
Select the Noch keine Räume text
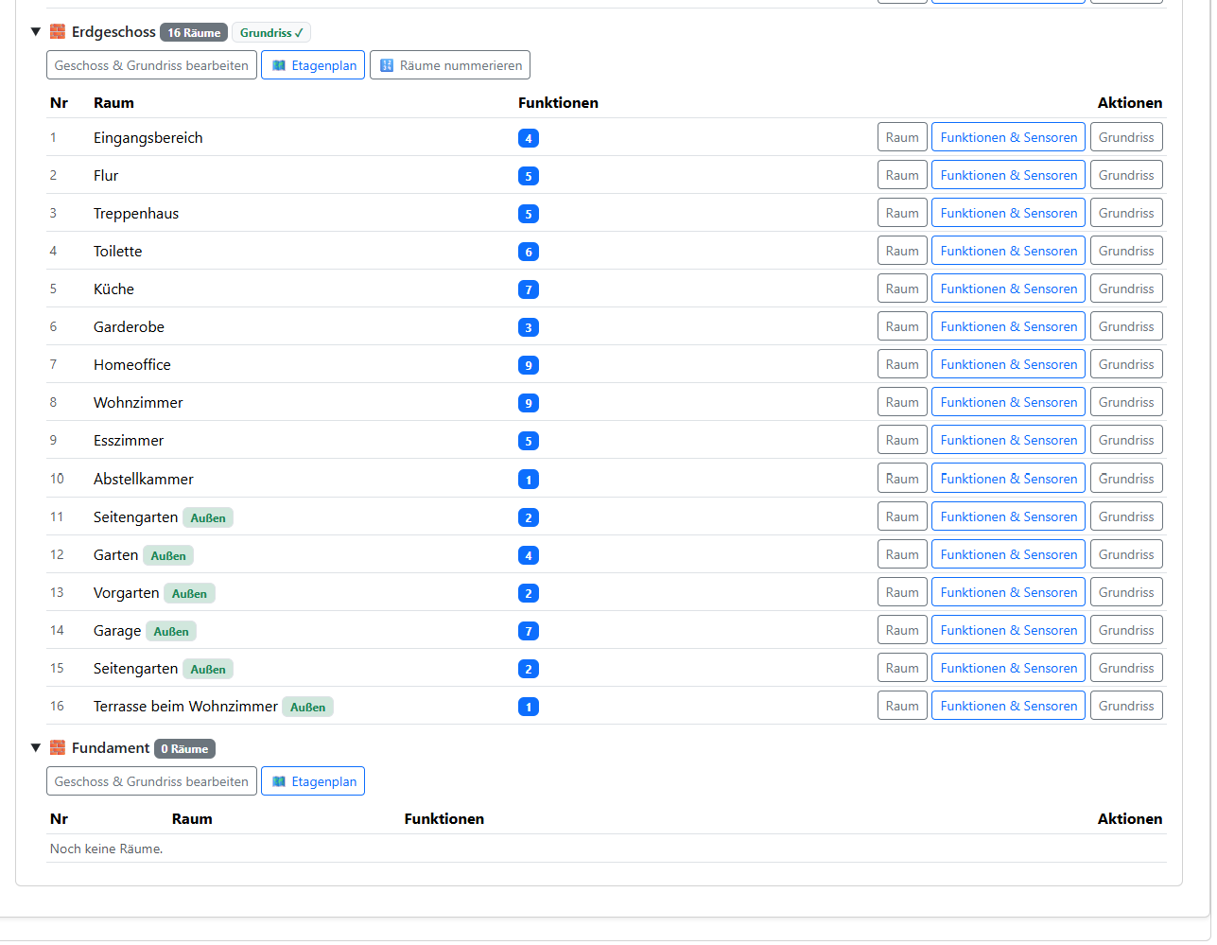[106, 849]
